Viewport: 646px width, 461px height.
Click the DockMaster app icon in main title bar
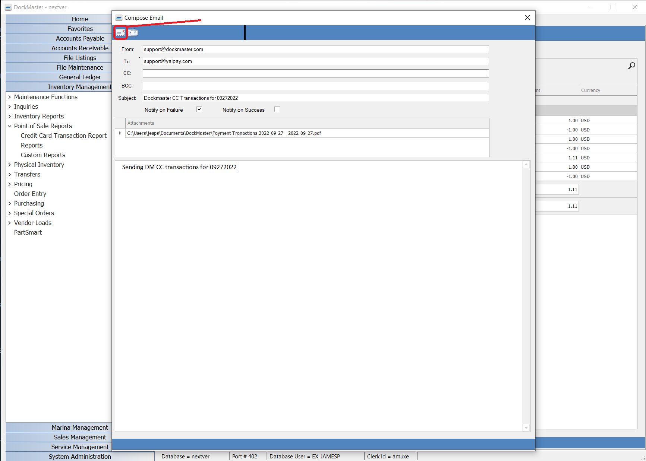8,7
